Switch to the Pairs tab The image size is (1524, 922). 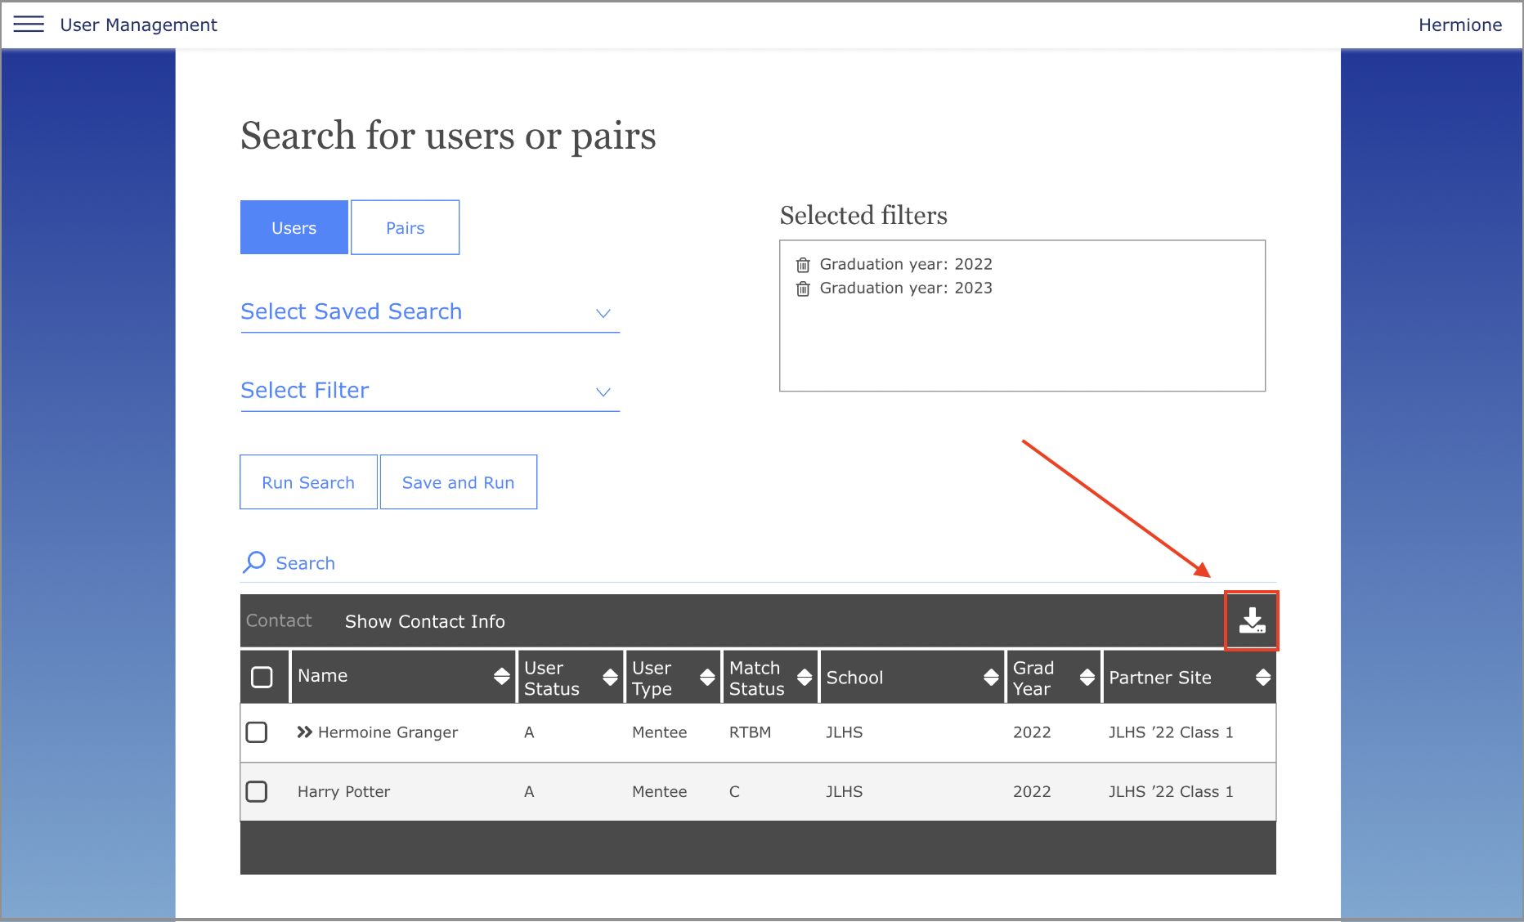(x=405, y=228)
